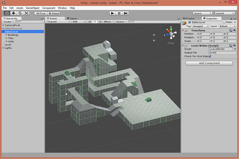The width and height of the screenshot is (239, 159).
Task: Click the Step frame button
Action: [x=126, y=13]
